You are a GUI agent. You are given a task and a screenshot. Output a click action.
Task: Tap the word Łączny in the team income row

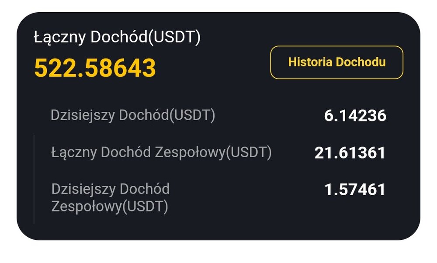[x=74, y=152]
